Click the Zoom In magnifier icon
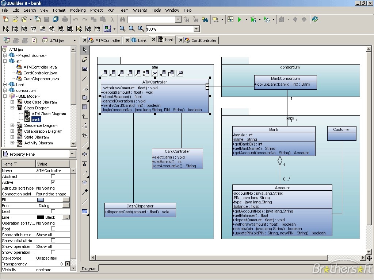This screenshot has height=280, width=374. click(123, 29)
